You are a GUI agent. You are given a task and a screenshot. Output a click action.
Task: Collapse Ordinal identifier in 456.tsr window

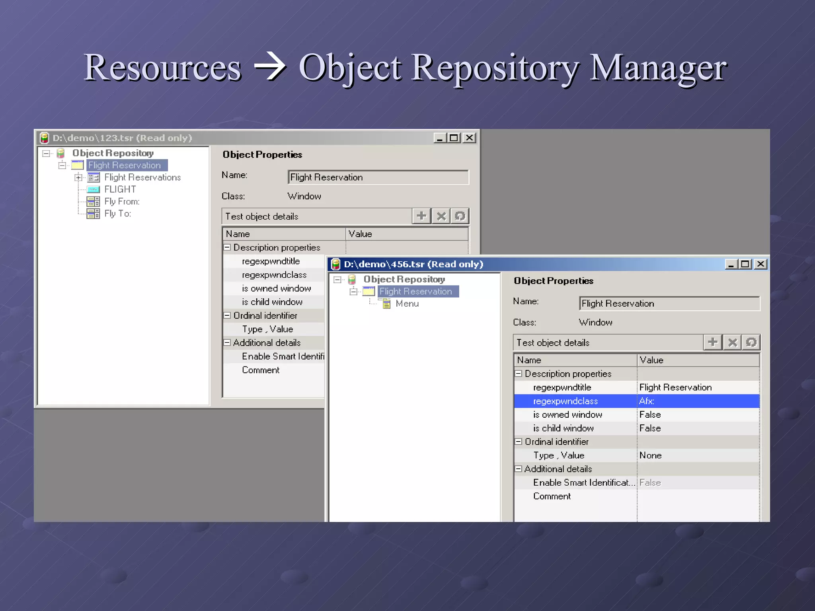tap(519, 442)
